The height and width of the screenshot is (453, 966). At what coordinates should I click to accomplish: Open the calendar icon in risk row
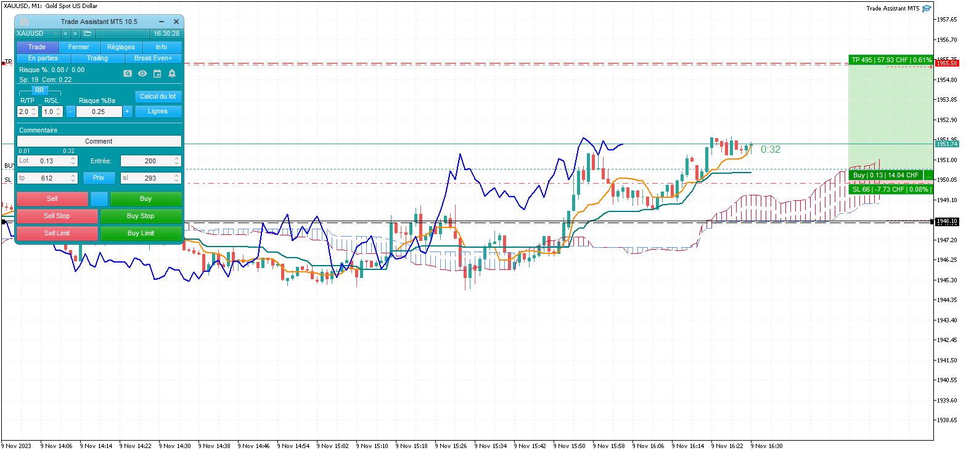point(157,73)
